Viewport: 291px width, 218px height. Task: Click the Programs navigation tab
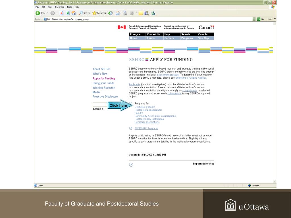[189, 38]
